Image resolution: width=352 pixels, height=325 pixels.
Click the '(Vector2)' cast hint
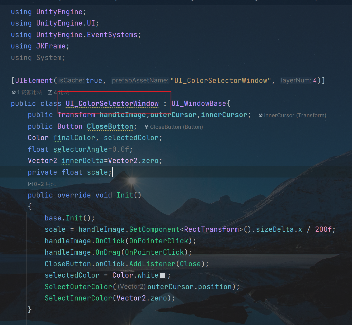(132, 287)
